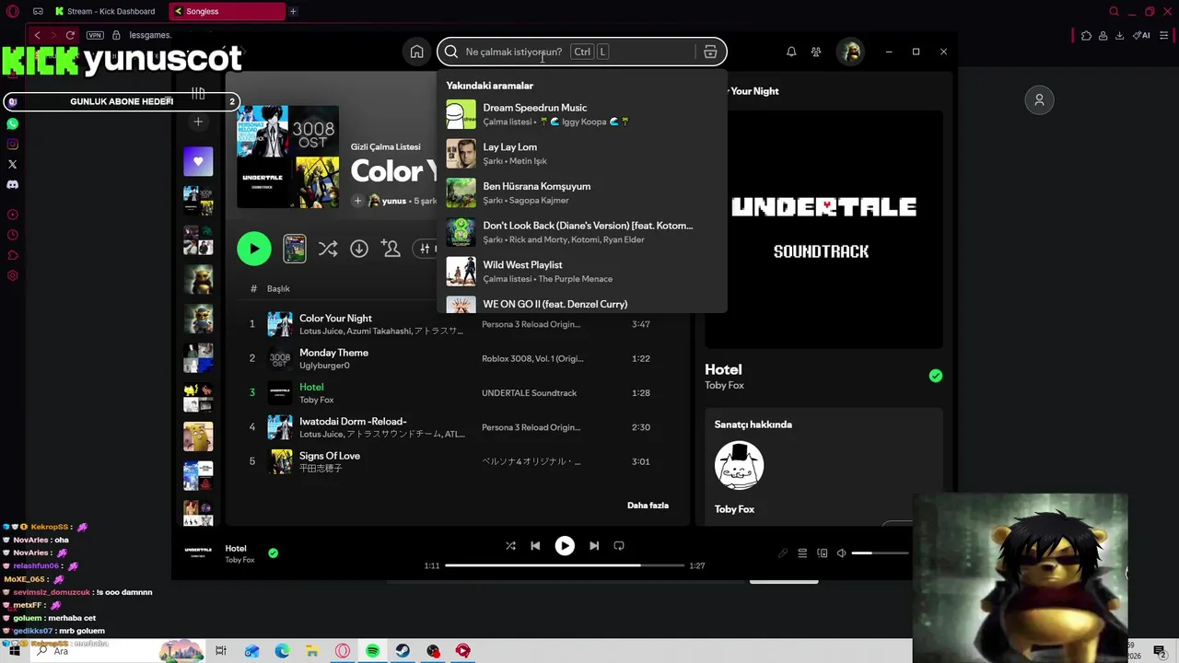Open Spotify notifications bell
The image size is (1179, 663).
[x=791, y=52]
